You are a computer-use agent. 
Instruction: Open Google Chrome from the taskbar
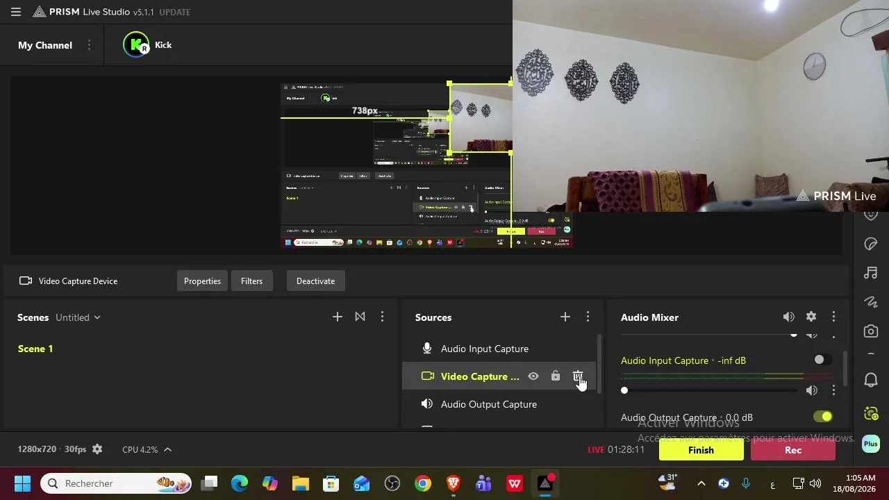pyautogui.click(x=423, y=483)
